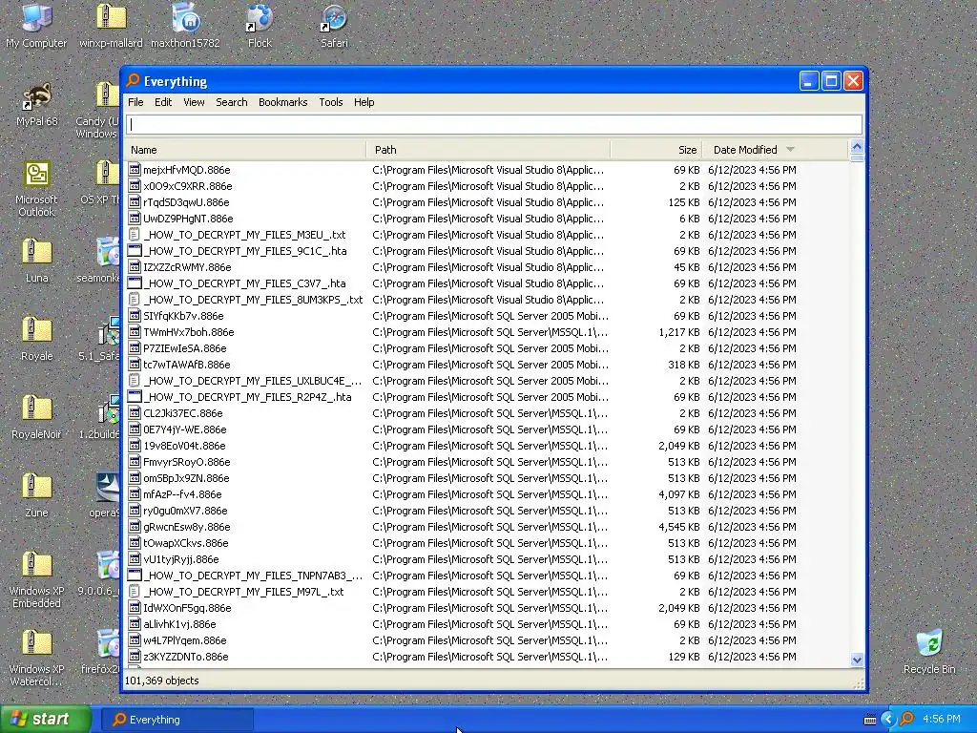The height and width of the screenshot is (733, 977).
Task: Open the Search menu
Action: coord(232,102)
